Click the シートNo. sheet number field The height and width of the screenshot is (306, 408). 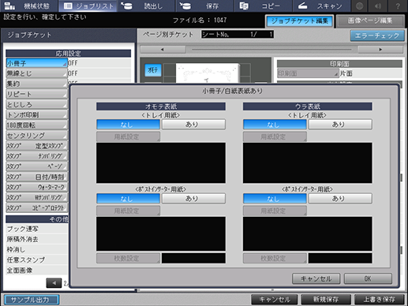pyautogui.click(x=238, y=35)
